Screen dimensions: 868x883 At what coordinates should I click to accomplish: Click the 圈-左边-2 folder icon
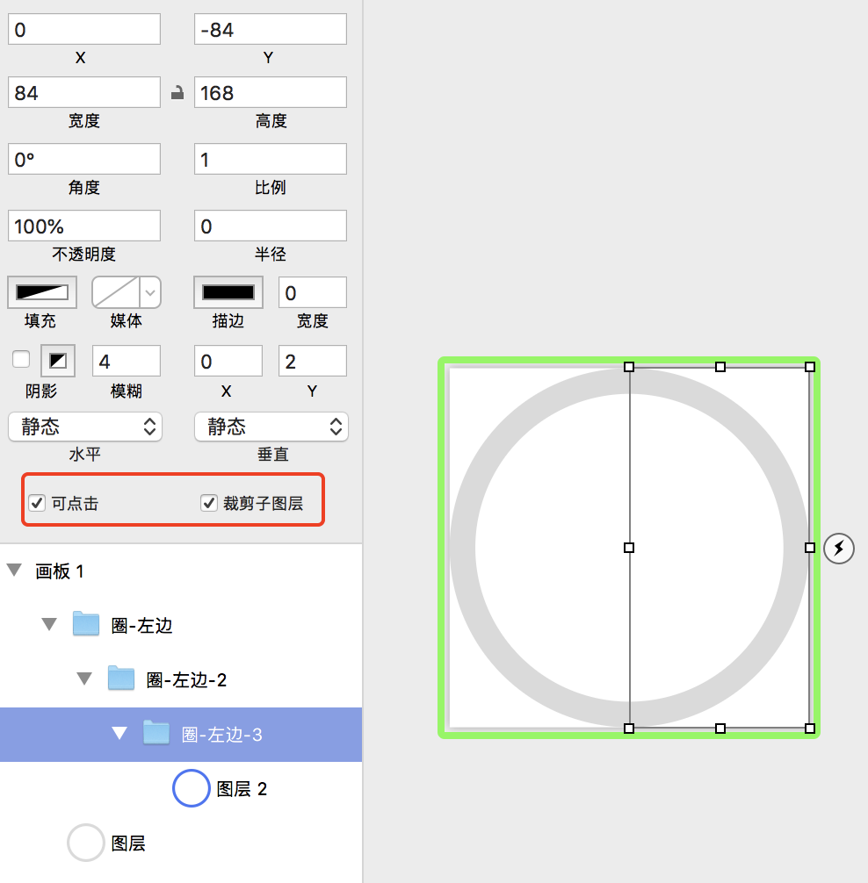click(x=121, y=678)
